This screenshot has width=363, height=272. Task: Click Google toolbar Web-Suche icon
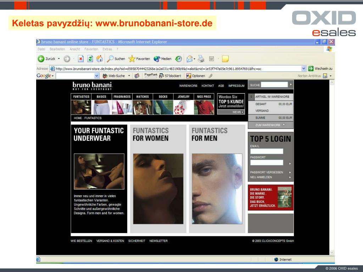105,76
